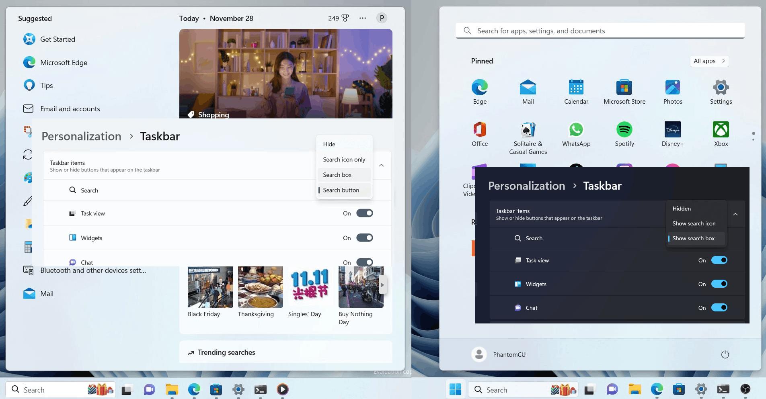Image resolution: width=766 pixels, height=399 pixels.
Task: Select Hide from the search options menu
Action: tap(329, 144)
